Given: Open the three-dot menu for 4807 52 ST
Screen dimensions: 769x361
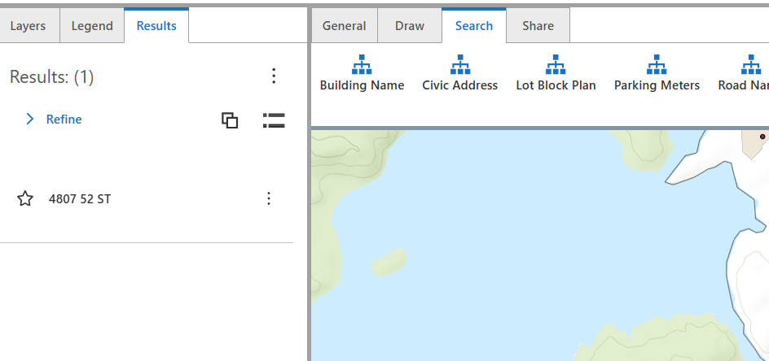Looking at the screenshot, I should pos(269,198).
